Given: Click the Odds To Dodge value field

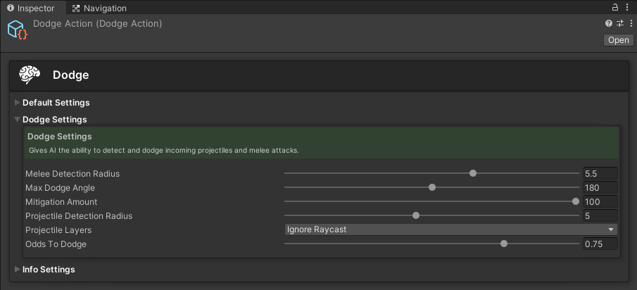Looking at the screenshot, I should click(600, 244).
